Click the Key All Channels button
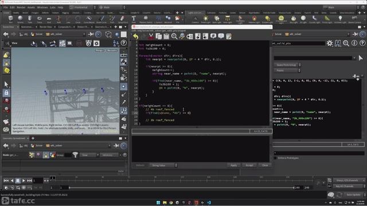This screenshot has height=206, width=367. (x=349, y=186)
